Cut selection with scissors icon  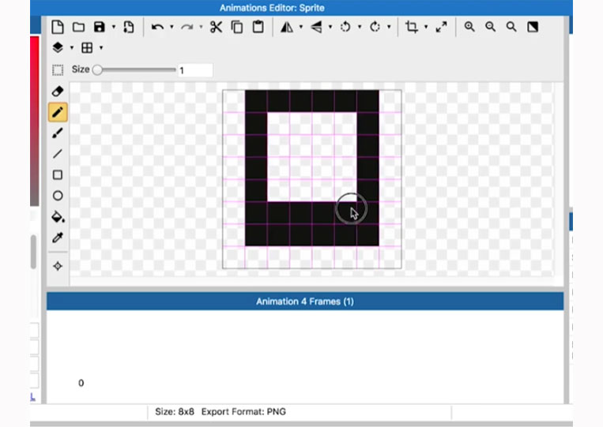[x=216, y=27]
